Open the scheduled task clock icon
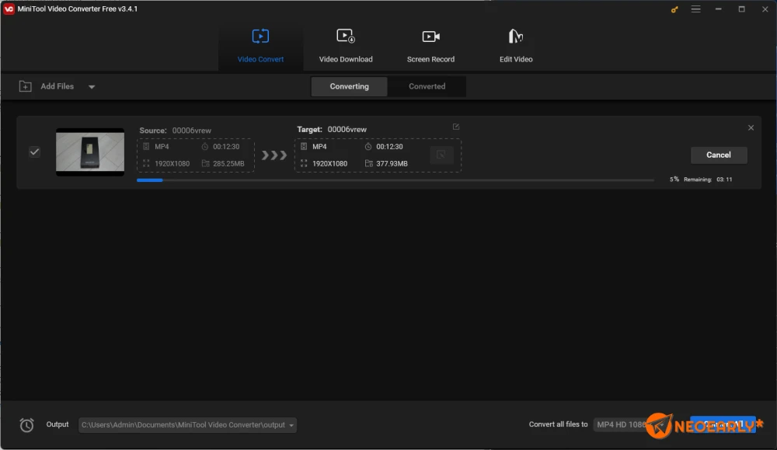This screenshot has width=777, height=450. tap(26, 424)
